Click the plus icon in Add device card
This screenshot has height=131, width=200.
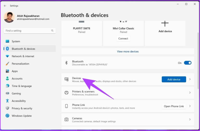pos(165,24)
